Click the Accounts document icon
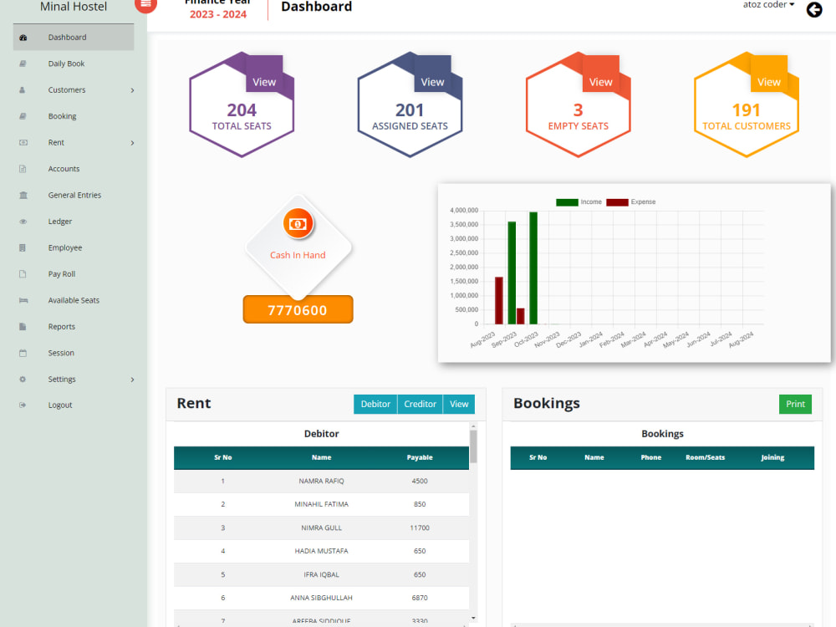 click(23, 169)
